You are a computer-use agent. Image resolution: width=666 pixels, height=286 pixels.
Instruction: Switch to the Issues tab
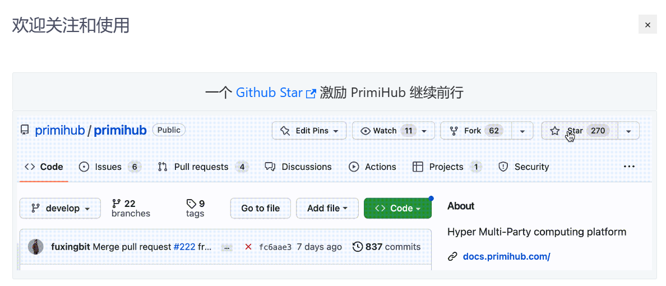[x=109, y=167]
